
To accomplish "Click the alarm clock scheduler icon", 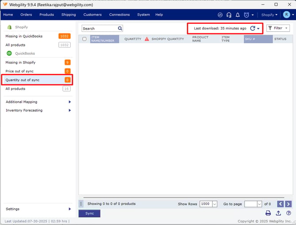I will [x=247, y=15].
